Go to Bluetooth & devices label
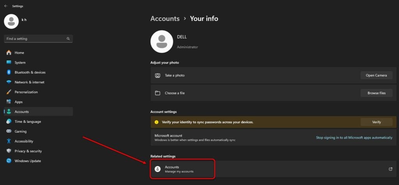399x185 pixels. click(x=30, y=72)
